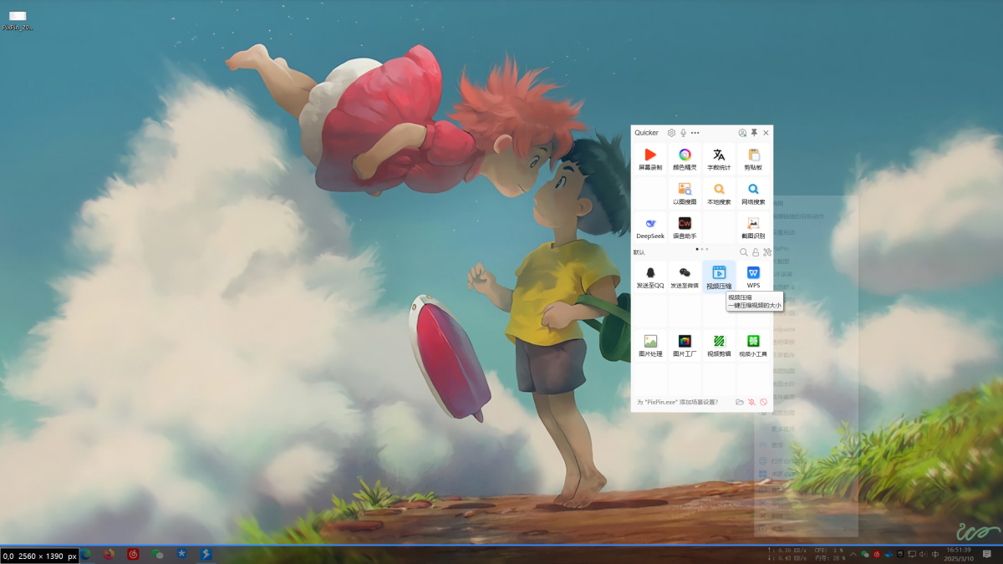Open WeChat from the taskbar
The image size is (1003, 564).
coord(157,554)
